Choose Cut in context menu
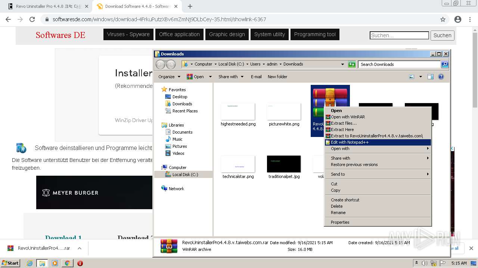The height and width of the screenshot is (268, 478). tap(378, 184)
